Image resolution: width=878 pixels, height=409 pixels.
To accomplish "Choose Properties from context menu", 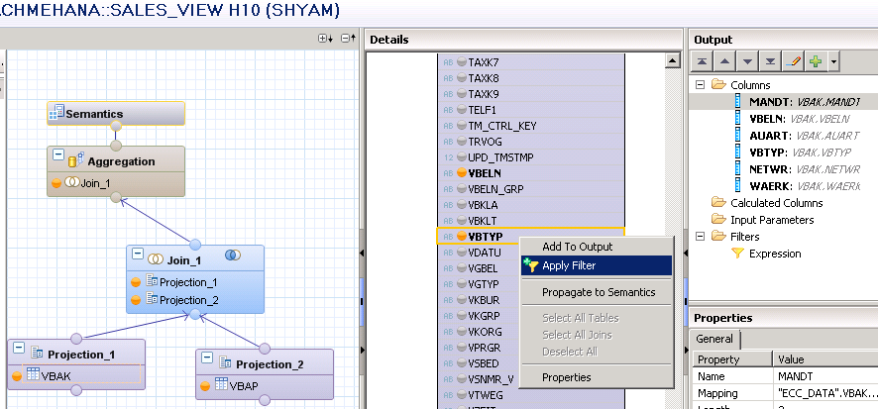I will click(597, 377).
